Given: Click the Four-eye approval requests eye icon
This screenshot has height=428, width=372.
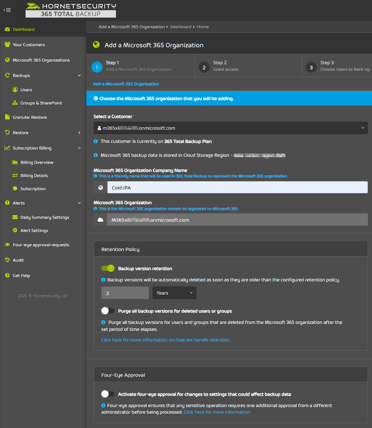Looking at the screenshot, I should [7, 244].
